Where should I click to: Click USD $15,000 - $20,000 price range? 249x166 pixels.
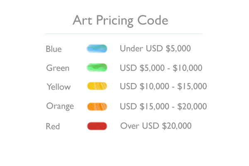click(x=163, y=106)
